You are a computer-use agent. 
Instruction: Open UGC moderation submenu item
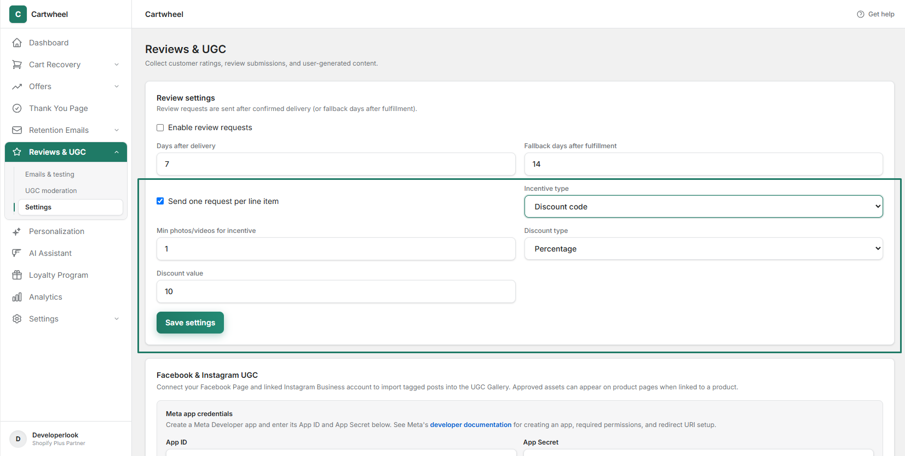[x=70, y=191]
